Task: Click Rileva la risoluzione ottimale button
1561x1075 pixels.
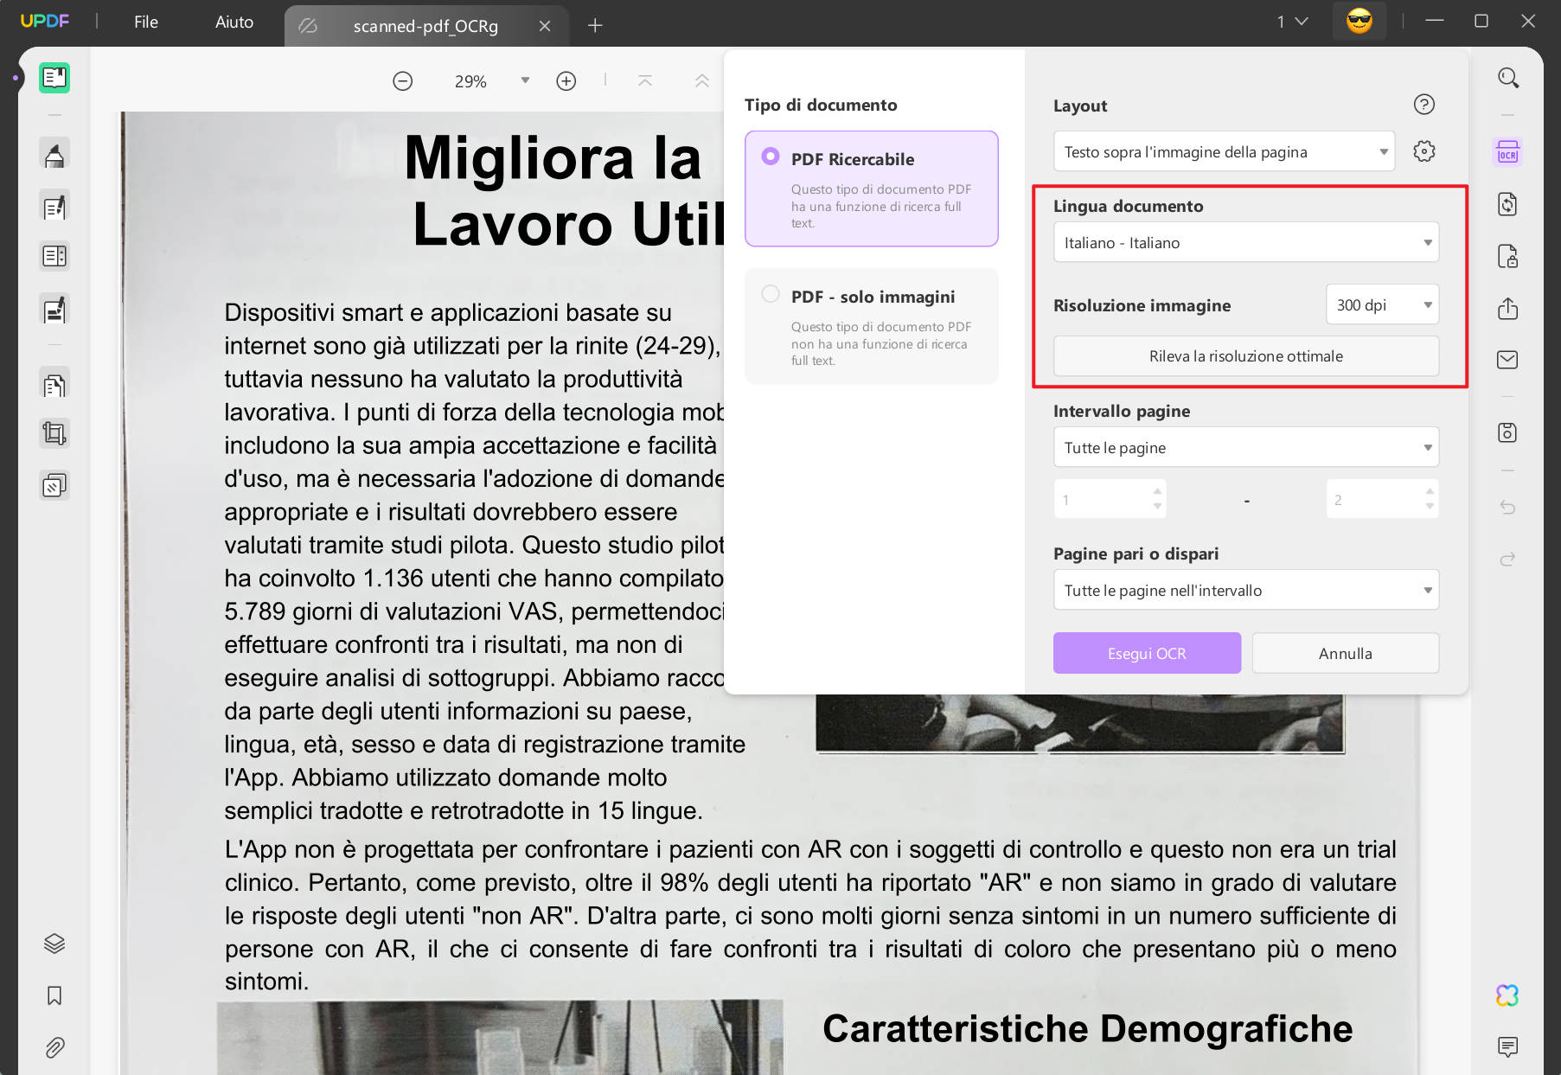Action: (x=1246, y=355)
